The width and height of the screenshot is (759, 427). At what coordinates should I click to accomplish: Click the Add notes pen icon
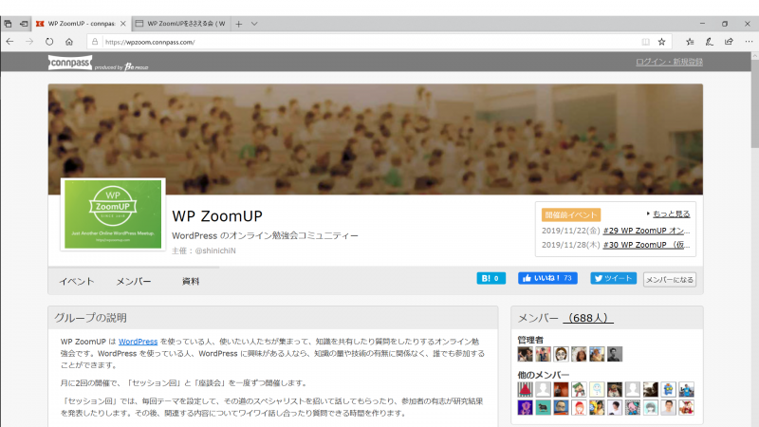click(709, 42)
